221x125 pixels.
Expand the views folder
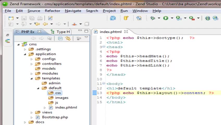(x=32, y=113)
